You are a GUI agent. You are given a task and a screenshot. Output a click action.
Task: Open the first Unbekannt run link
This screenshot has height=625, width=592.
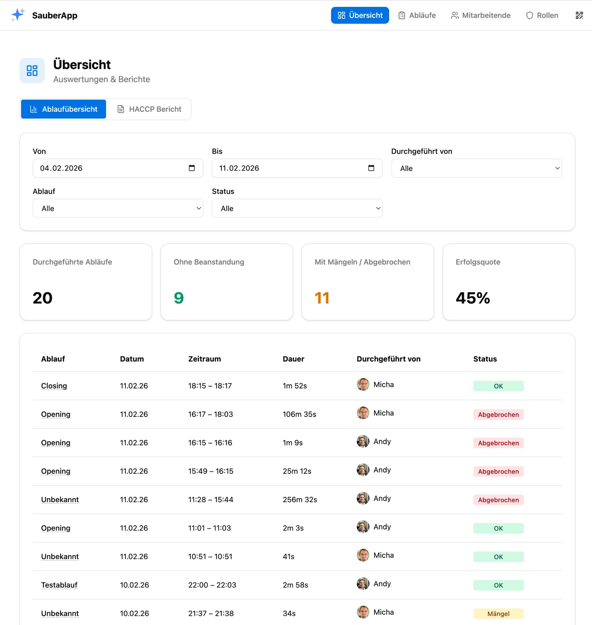pyautogui.click(x=60, y=500)
